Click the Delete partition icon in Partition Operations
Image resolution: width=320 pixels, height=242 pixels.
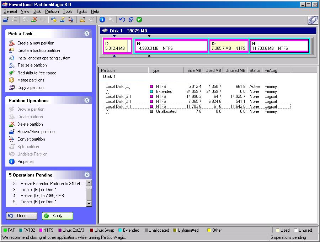coord(12,124)
